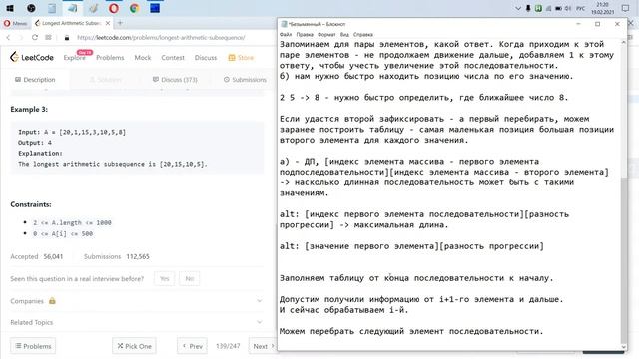
Task: Go to the Prev problem
Action: (192, 346)
